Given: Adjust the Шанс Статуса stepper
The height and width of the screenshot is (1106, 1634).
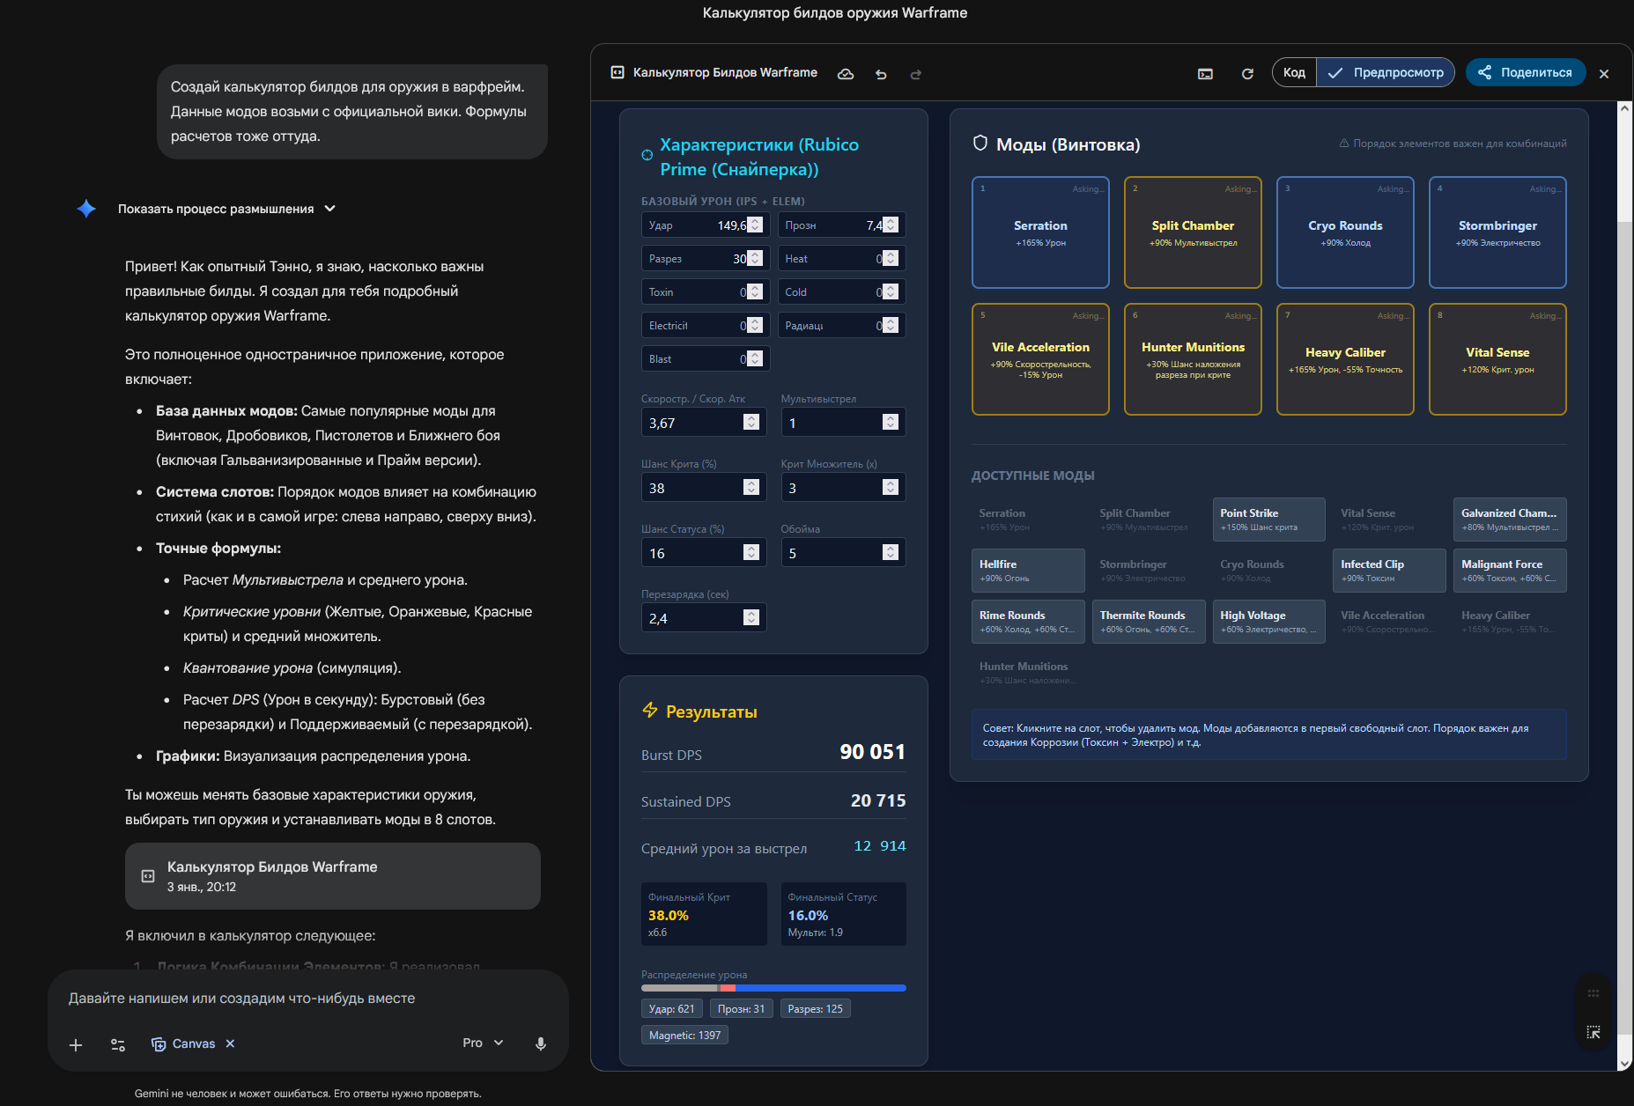Looking at the screenshot, I should [751, 553].
